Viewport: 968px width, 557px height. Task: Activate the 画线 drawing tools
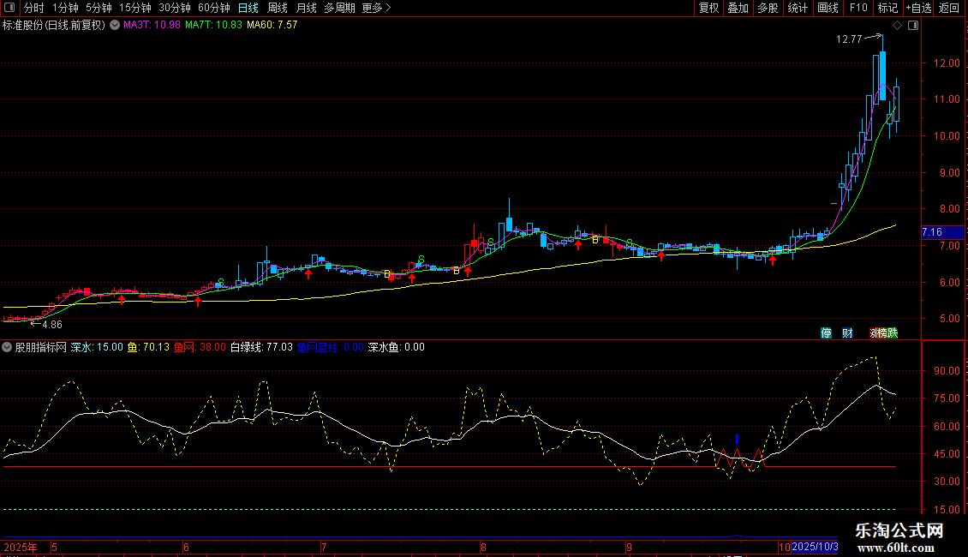click(x=828, y=8)
